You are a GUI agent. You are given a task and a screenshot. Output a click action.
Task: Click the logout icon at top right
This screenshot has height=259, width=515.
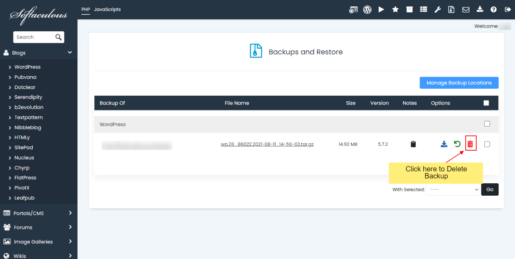[x=508, y=10]
